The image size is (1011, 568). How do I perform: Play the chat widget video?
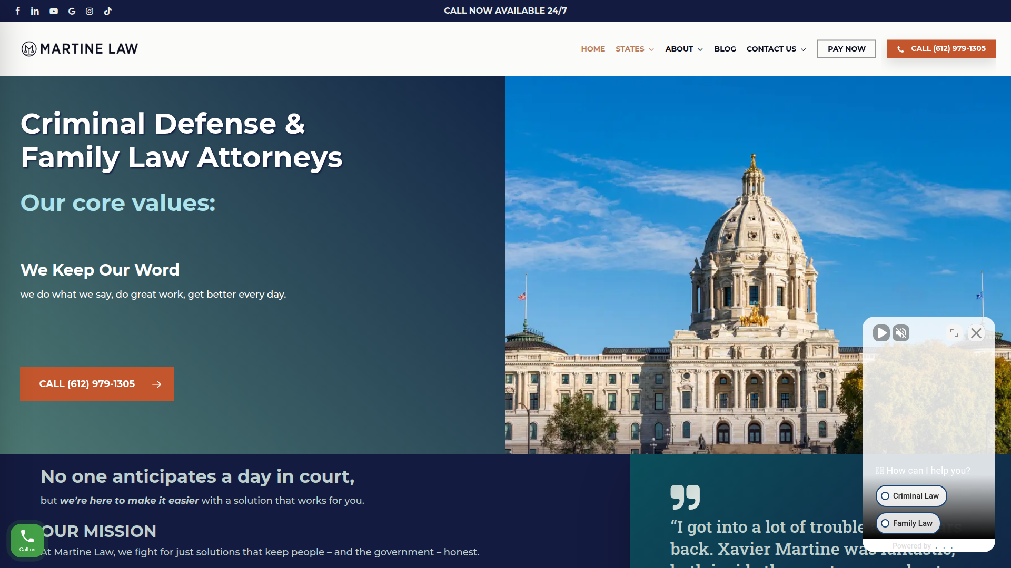[881, 333]
